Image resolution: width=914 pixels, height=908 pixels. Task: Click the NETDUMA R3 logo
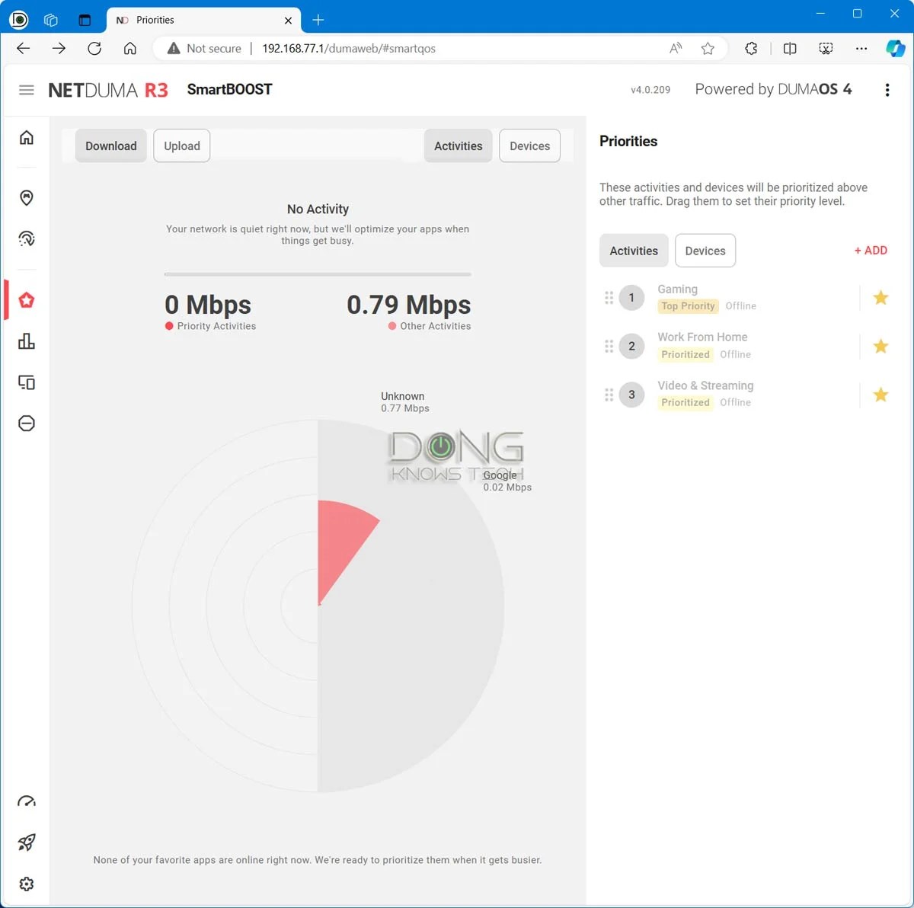point(108,90)
